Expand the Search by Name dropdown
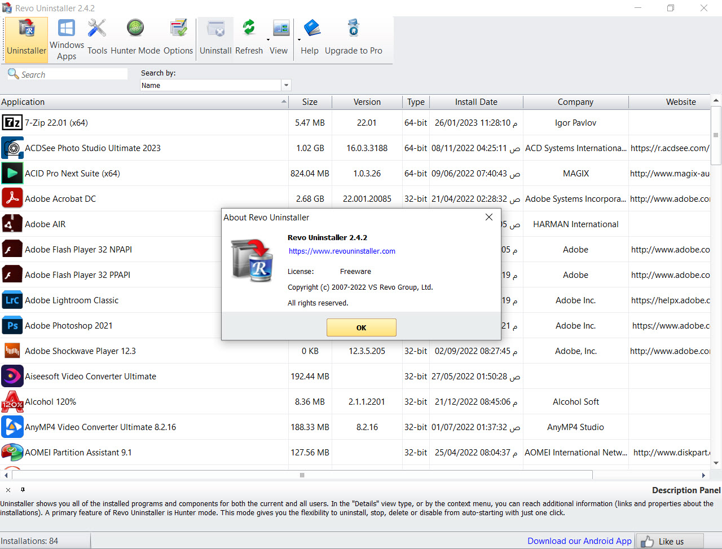The width and height of the screenshot is (722, 549). click(x=286, y=86)
